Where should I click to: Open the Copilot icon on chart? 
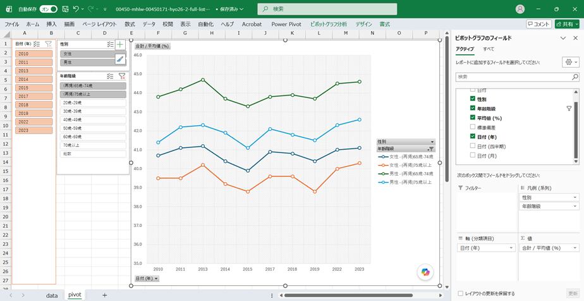click(425, 272)
